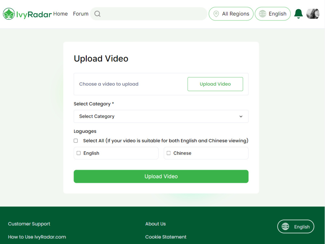Viewport: 325px width, 244px height.
Task: Click the 'Select Category *' field label
Action: click(x=94, y=104)
